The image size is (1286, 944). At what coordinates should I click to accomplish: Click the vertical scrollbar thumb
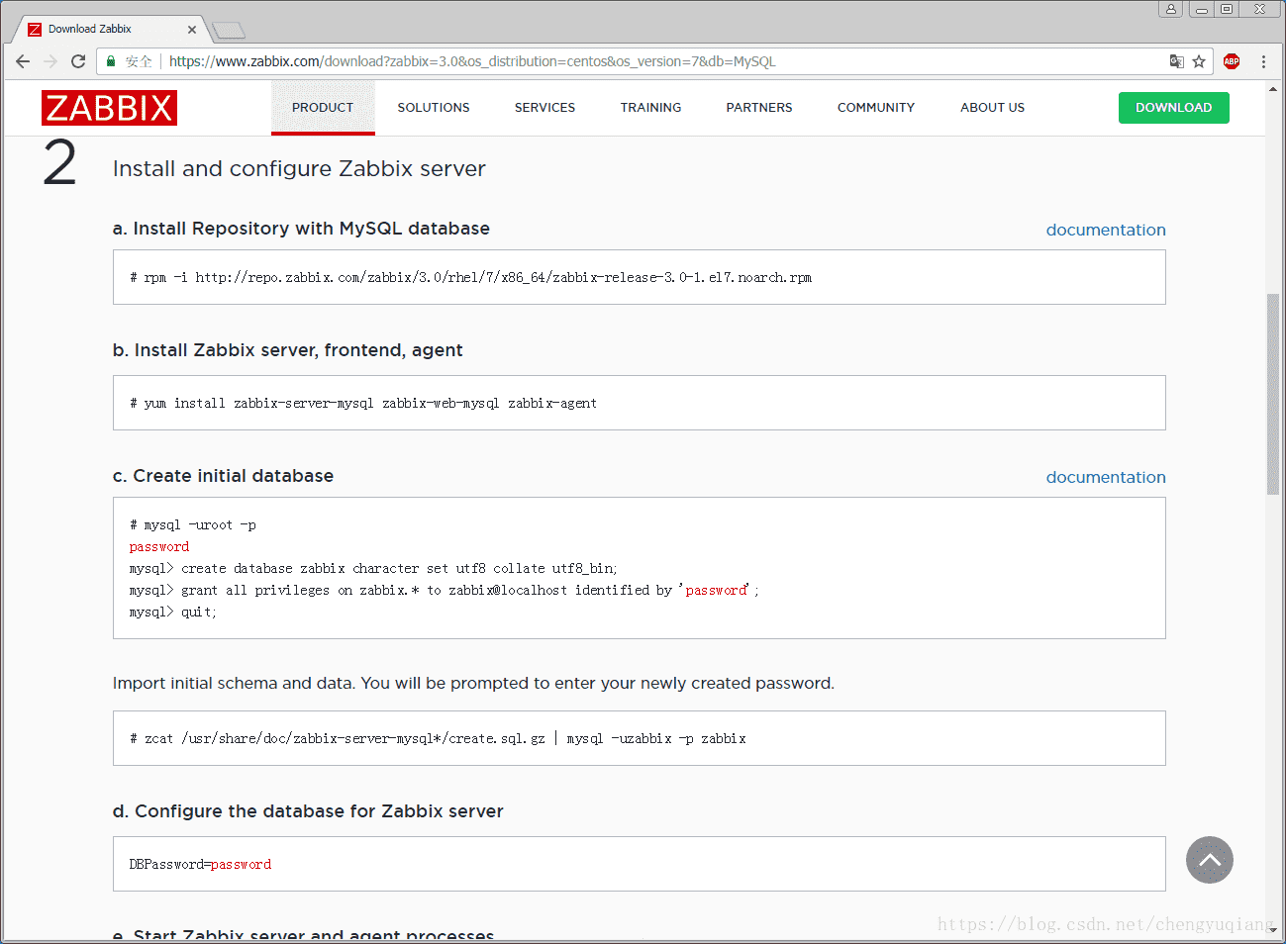coord(1273,394)
